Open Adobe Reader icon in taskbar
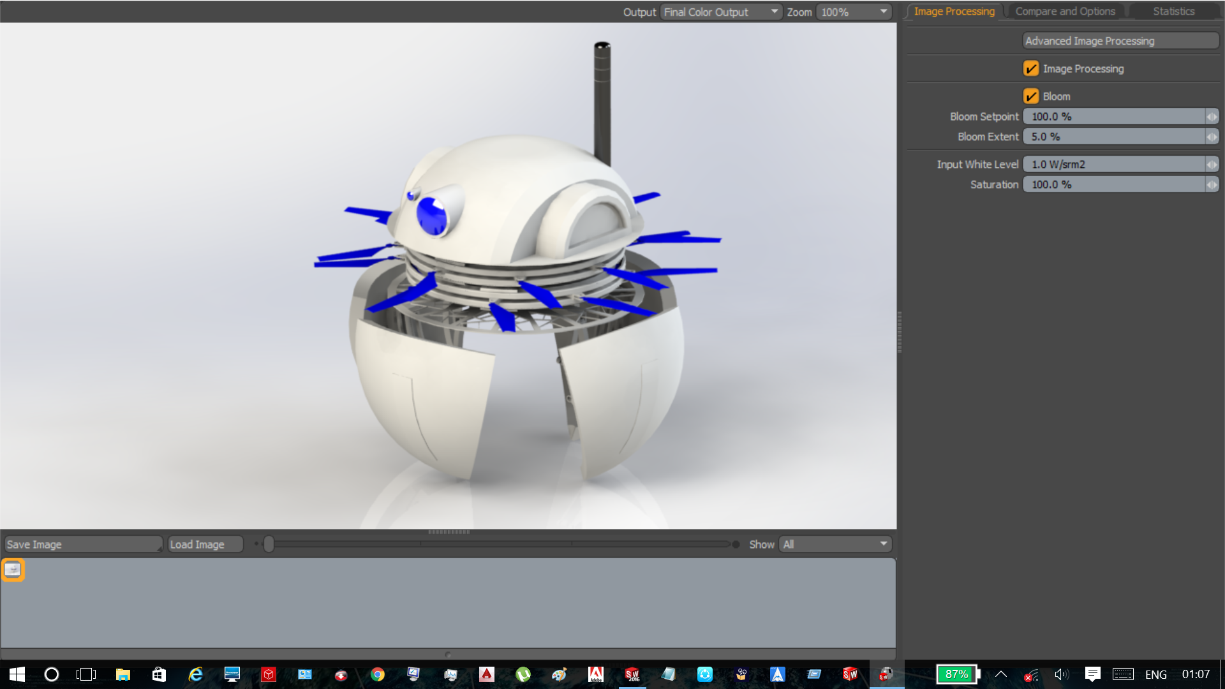Screen dimensions: 1225x689 [596, 674]
